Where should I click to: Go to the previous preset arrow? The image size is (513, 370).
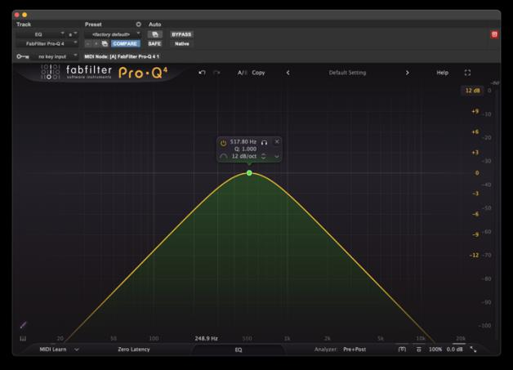point(288,73)
